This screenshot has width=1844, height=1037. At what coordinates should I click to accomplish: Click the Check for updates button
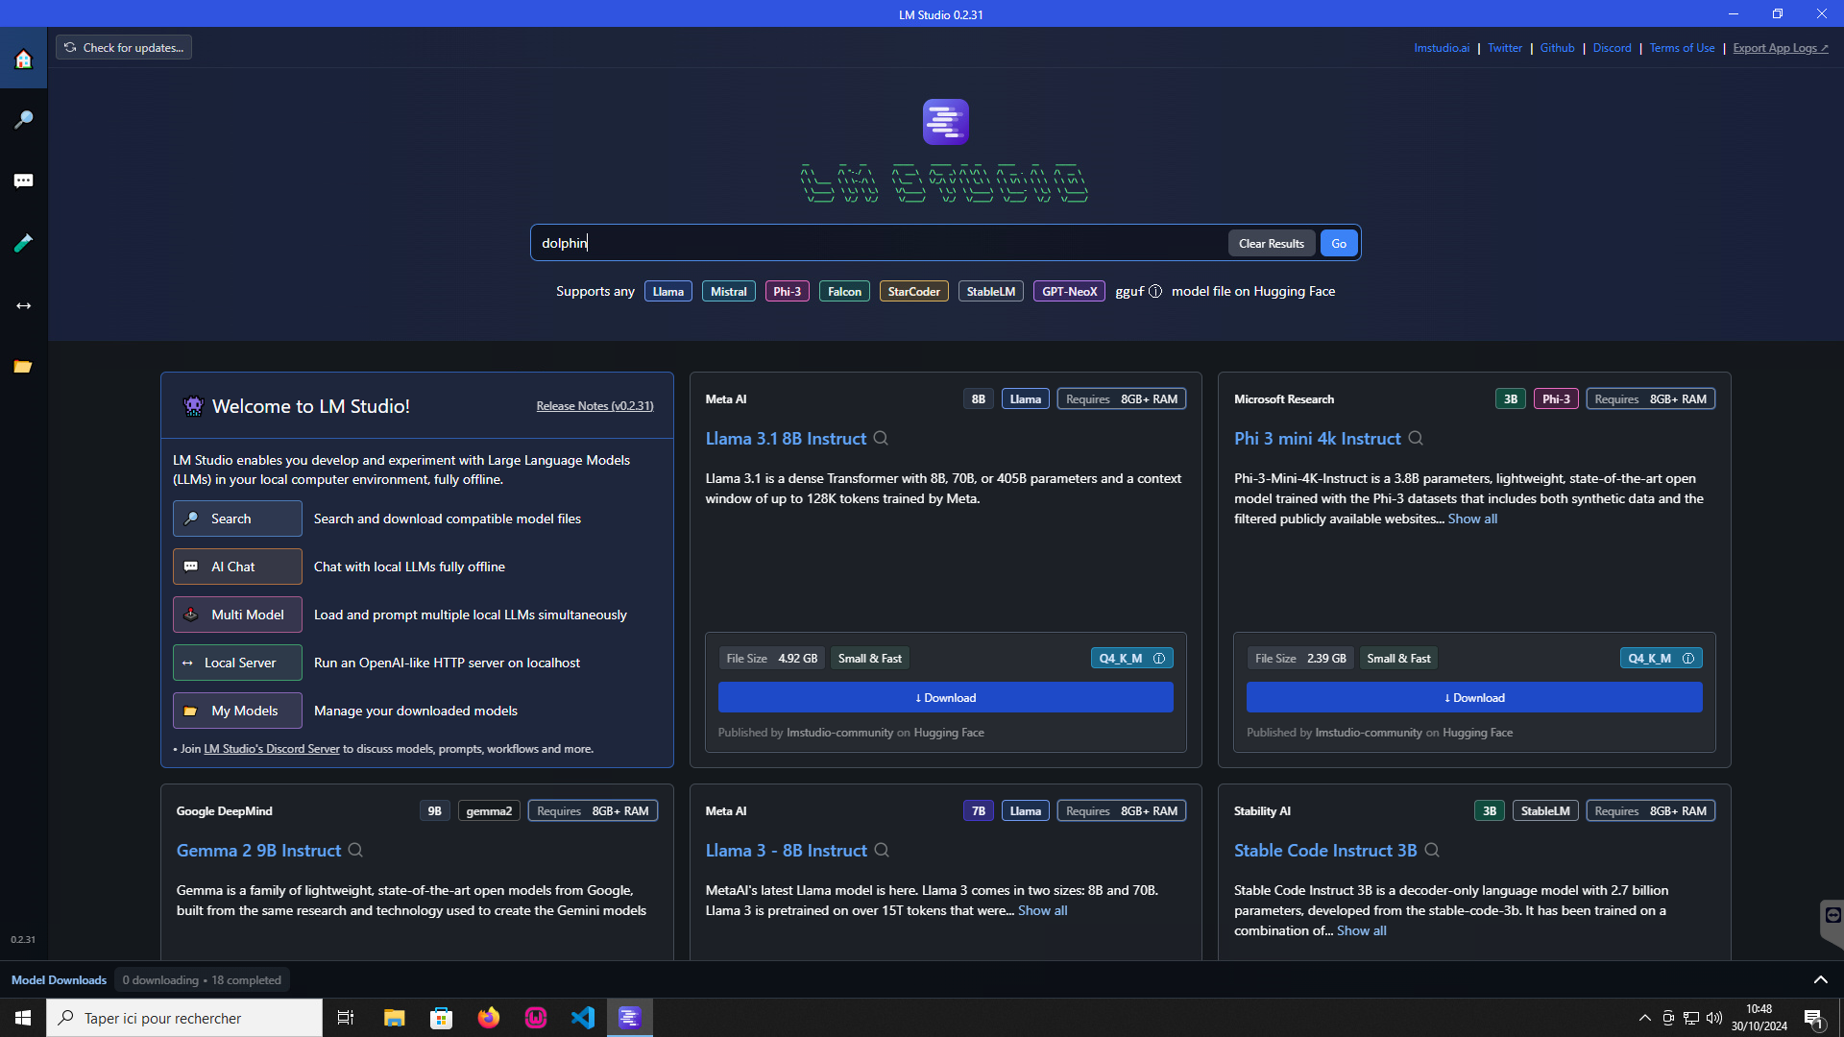(124, 48)
